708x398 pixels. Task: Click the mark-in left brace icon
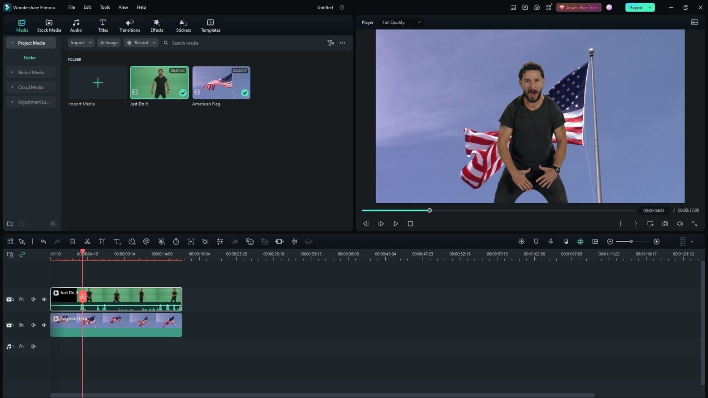coord(621,223)
